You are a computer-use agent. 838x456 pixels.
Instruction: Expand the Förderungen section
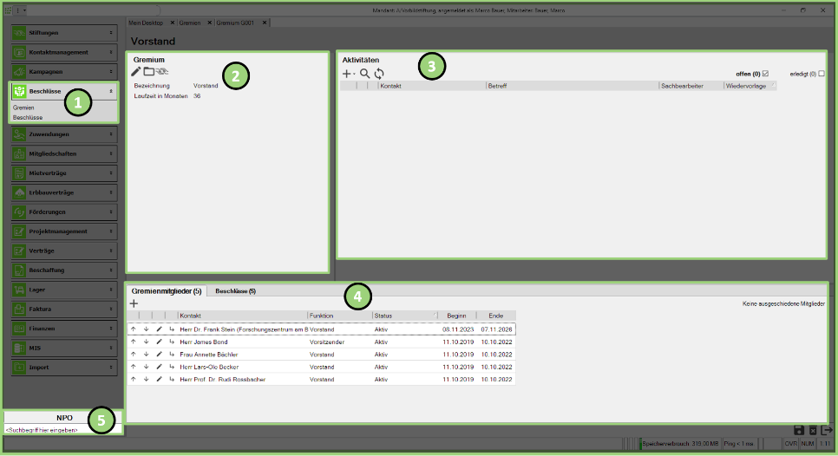111,212
